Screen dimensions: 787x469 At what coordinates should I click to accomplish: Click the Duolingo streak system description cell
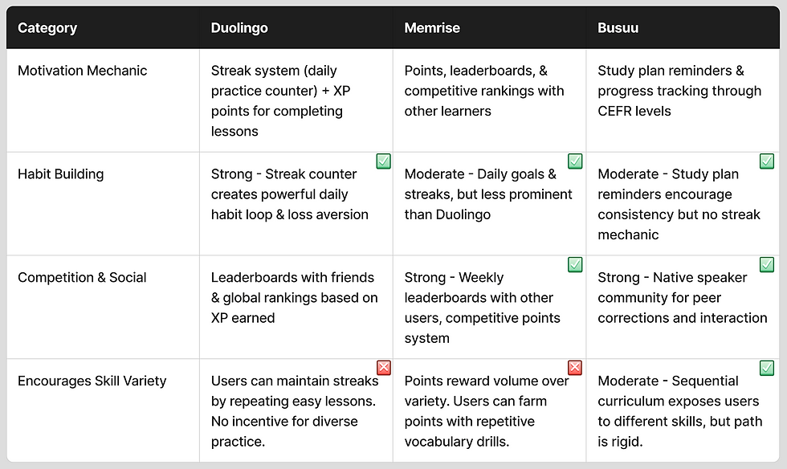pos(296,100)
